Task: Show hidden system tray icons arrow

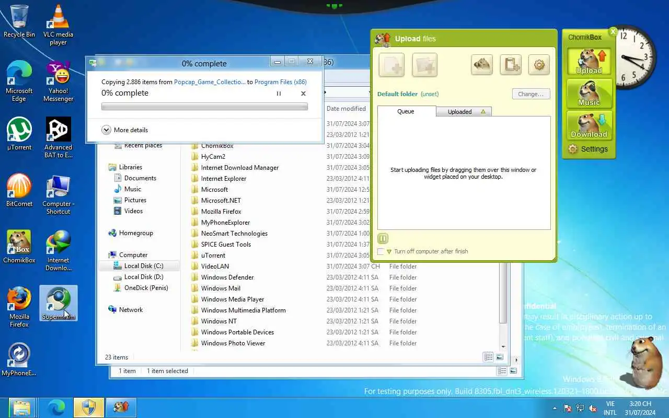Action: point(555,409)
